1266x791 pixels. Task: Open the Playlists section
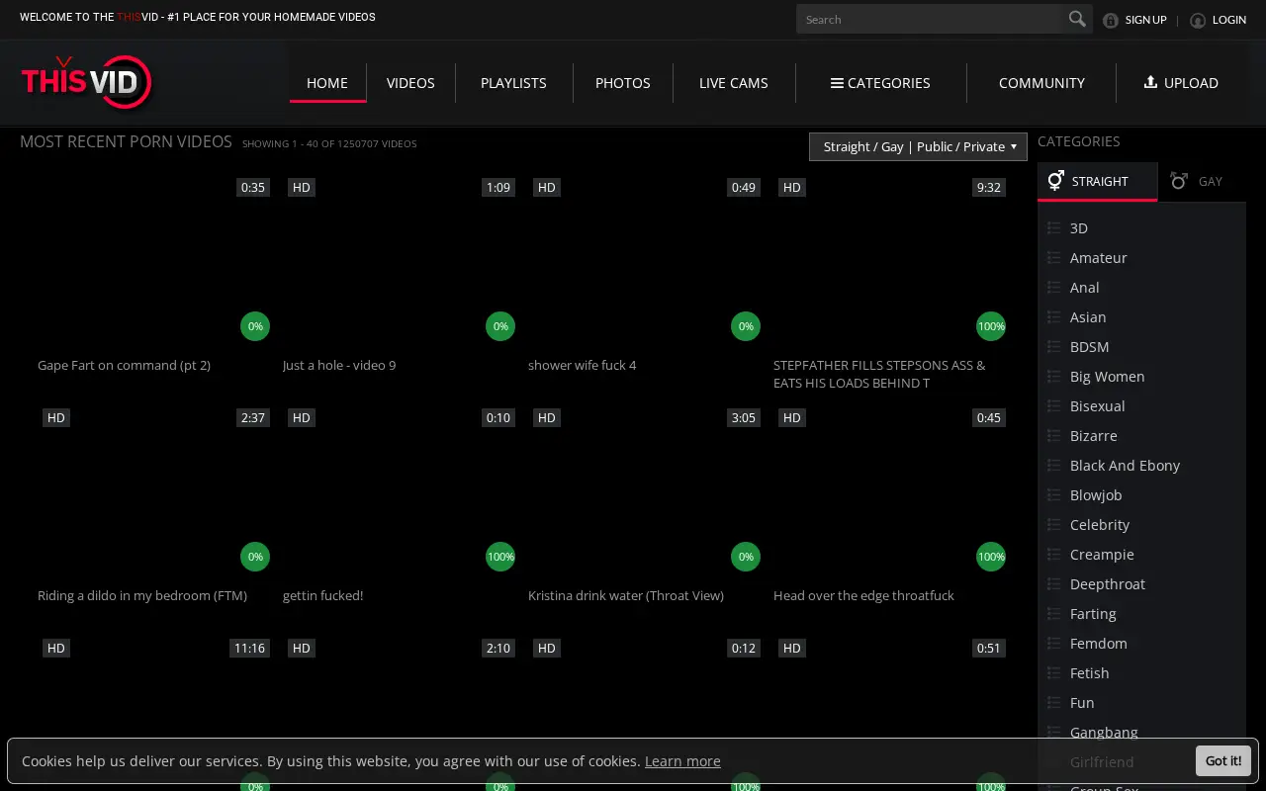click(513, 83)
